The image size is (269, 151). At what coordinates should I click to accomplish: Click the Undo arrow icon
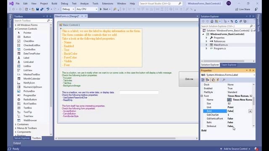coord(47,9)
